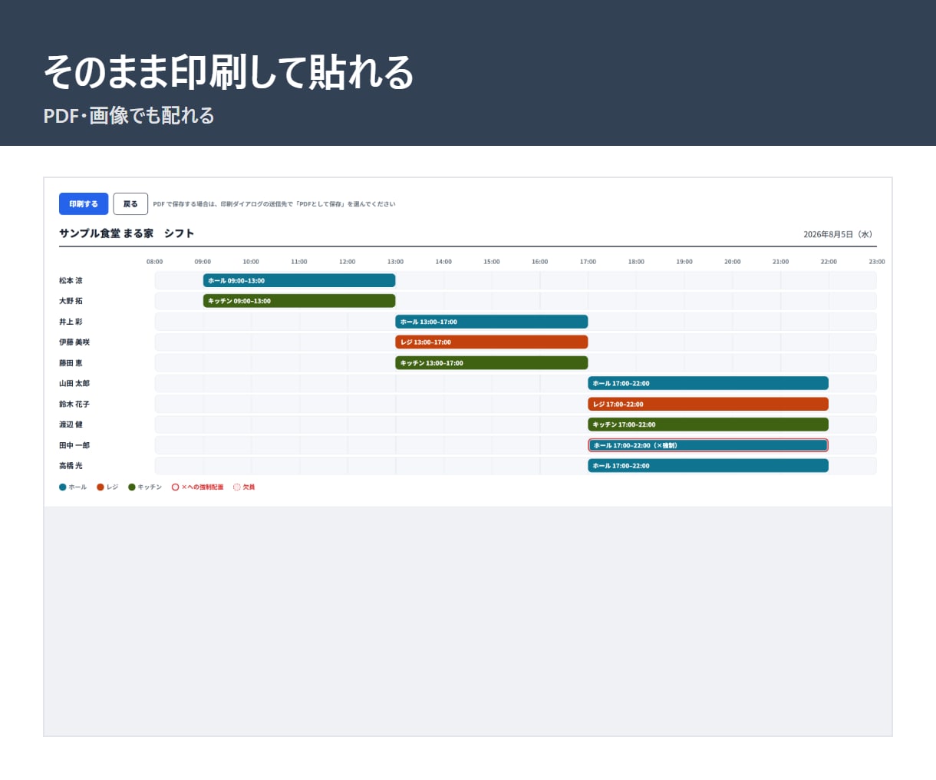The height and width of the screenshot is (780, 936).
Task: Click the red ring 強制配置 legend icon
Action: pyautogui.click(x=176, y=487)
